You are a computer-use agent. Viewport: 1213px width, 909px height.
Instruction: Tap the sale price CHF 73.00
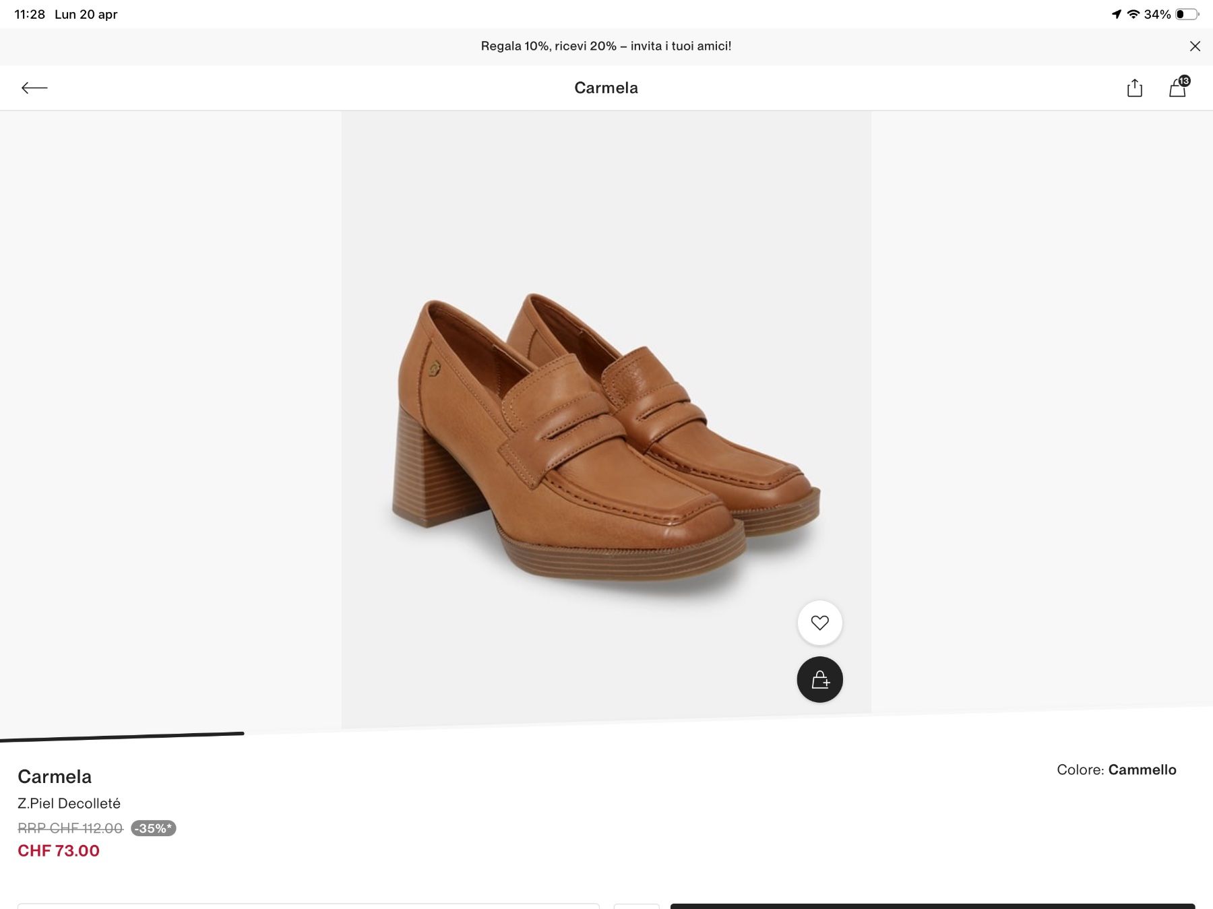coord(59,850)
